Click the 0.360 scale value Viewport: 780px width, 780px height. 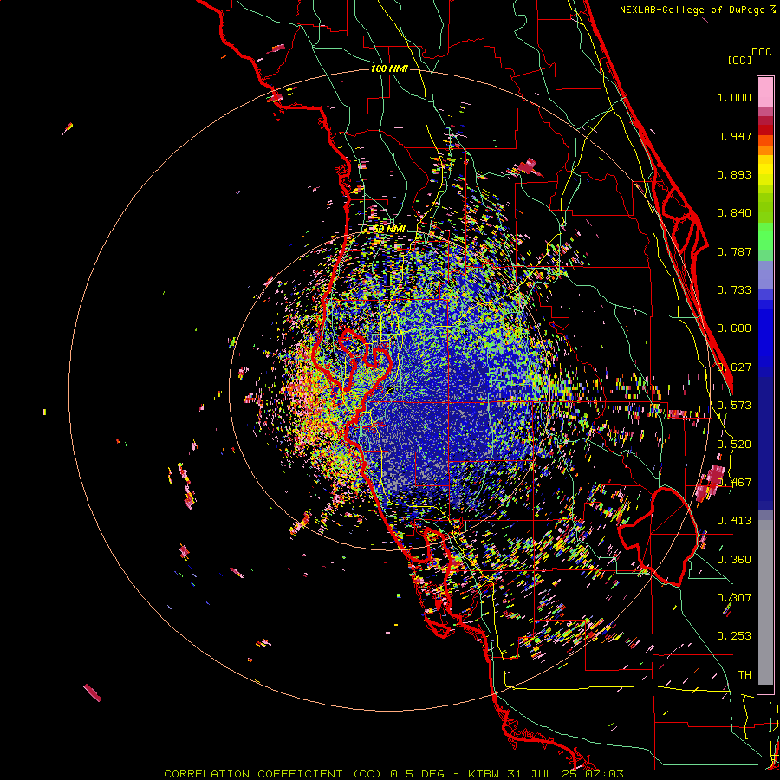pyautogui.click(x=734, y=560)
